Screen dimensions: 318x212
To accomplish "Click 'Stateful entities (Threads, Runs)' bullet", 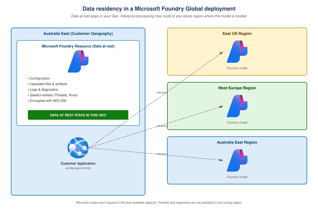I will (53, 95).
